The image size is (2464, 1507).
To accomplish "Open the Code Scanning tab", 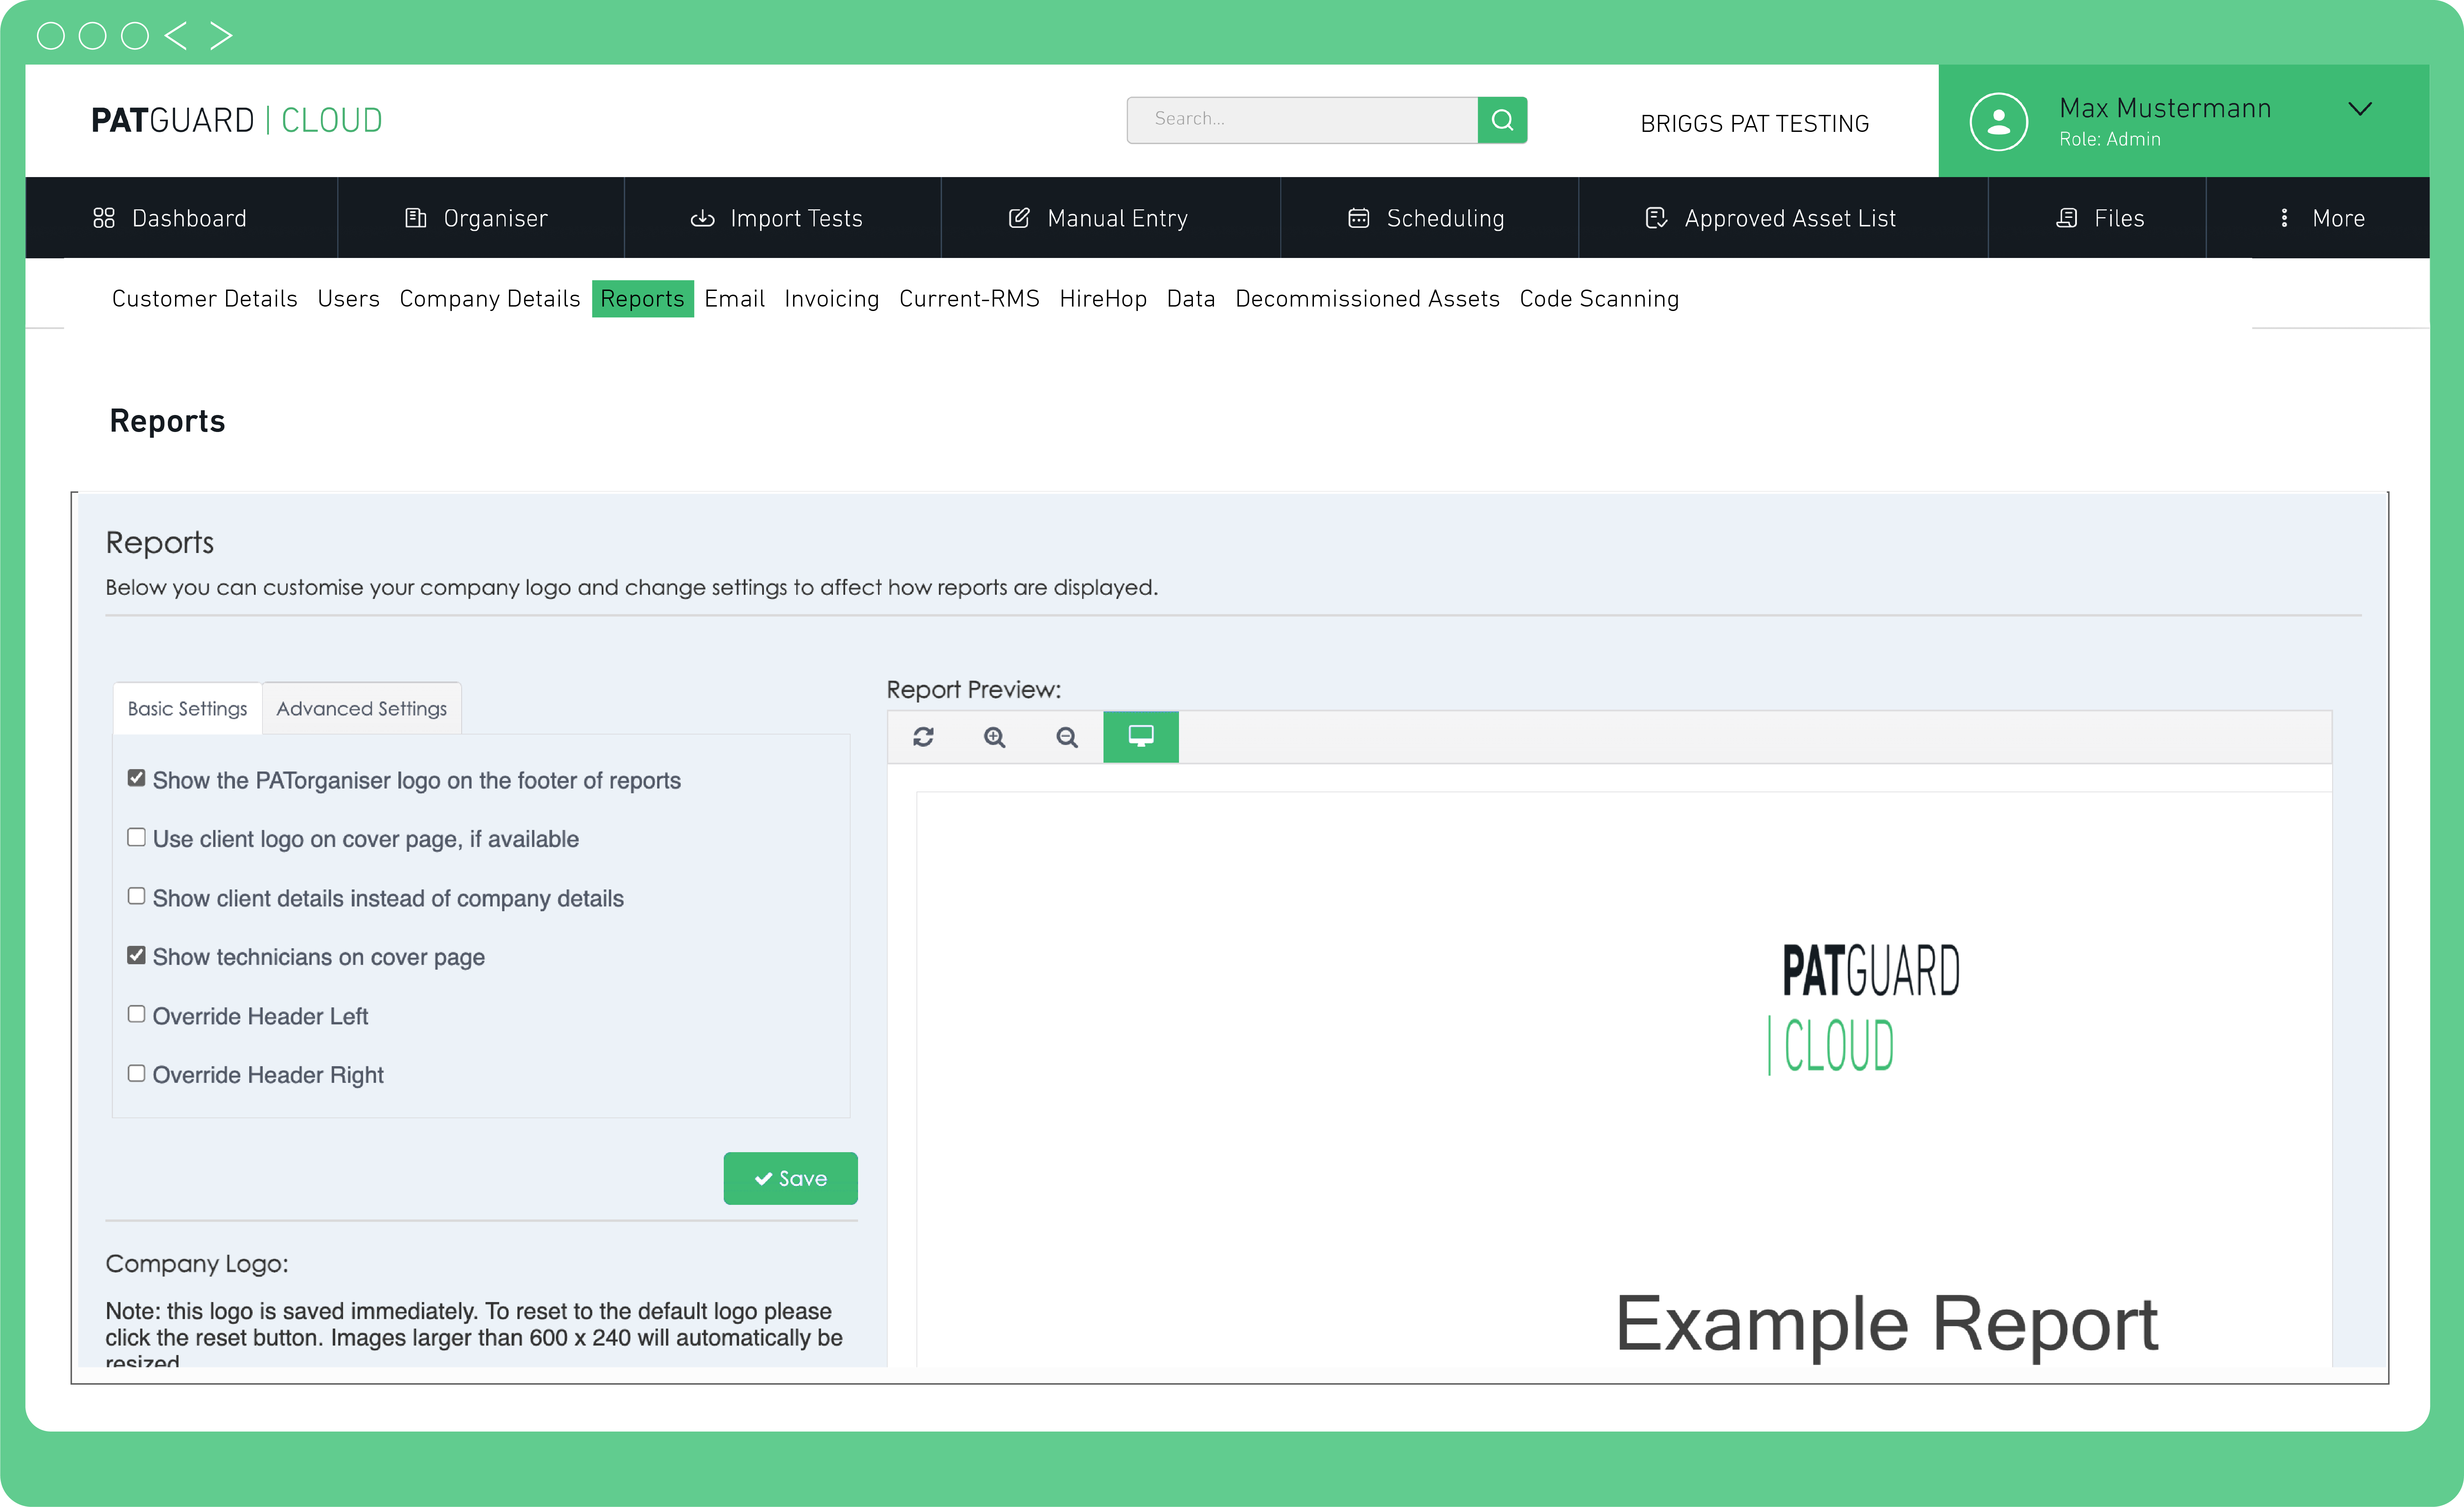I will click(1599, 299).
